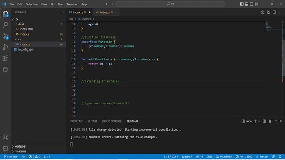Go back with the left arrow

(x=107, y=4)
